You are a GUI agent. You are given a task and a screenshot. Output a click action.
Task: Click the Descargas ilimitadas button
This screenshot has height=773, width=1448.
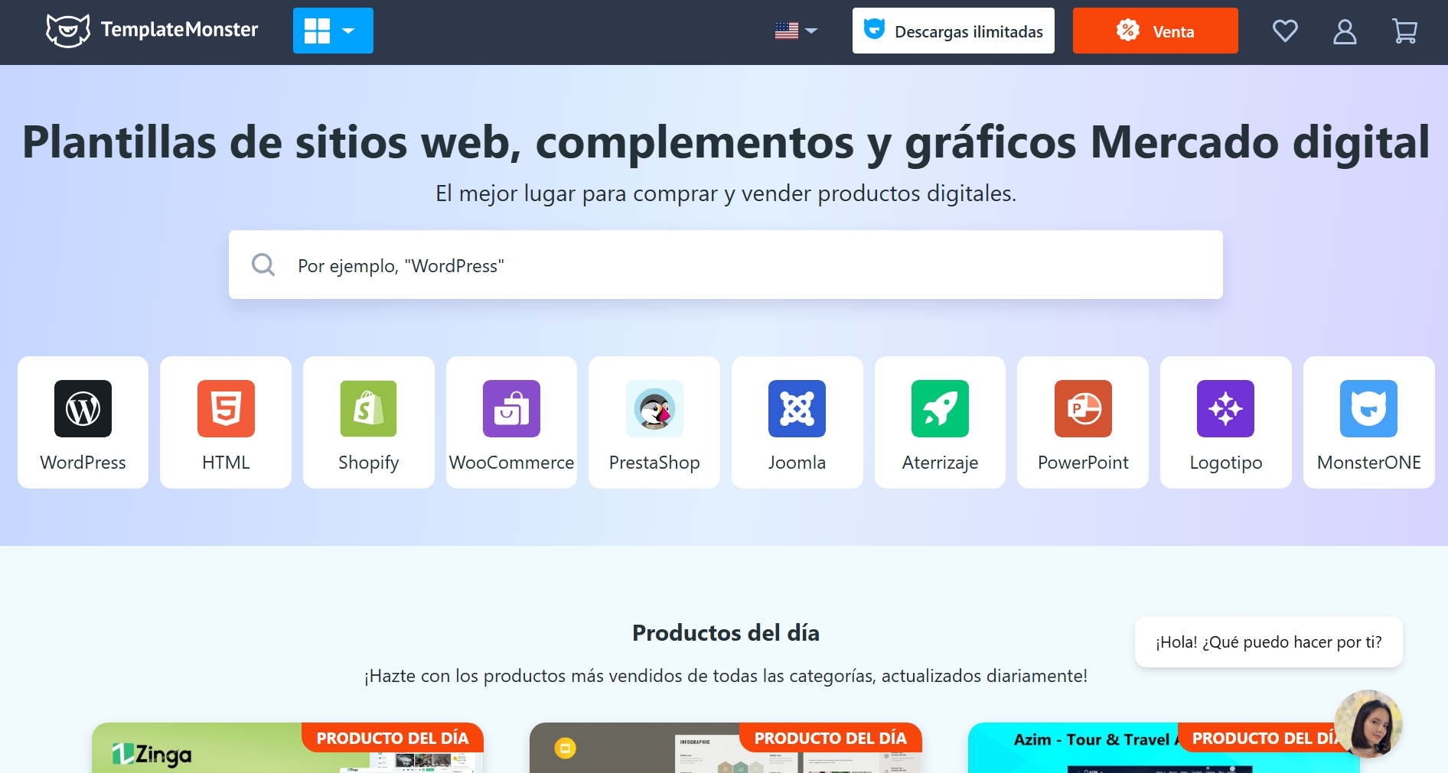(x=953, y=31)
